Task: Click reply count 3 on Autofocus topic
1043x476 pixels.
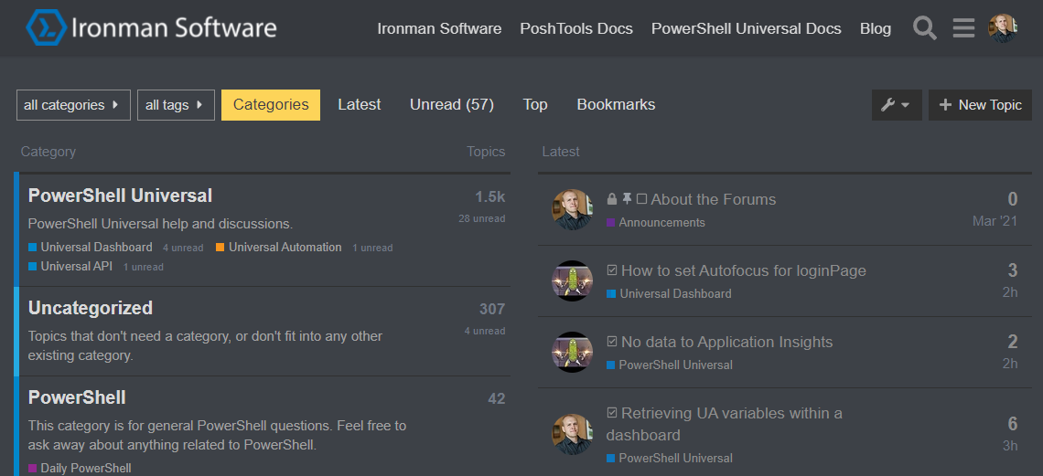Action: 1013,270
